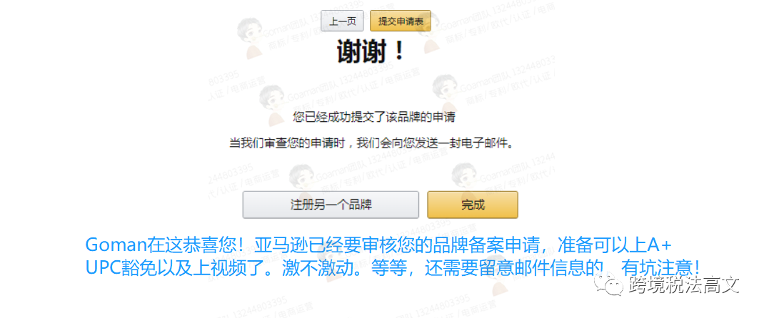The width and height of the screenshot is (764, 318).
Task: Click the 当我们审查您的申请时 email notice line
Action: point(372,143)
